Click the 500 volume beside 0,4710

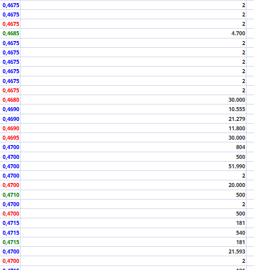(133, 195)
